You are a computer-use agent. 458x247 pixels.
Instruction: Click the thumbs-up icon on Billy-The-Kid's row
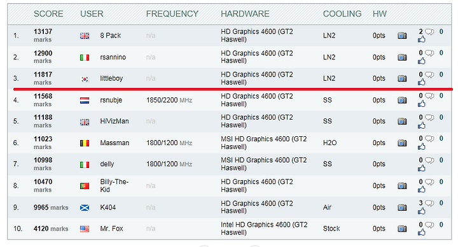(x=422, y=190)
